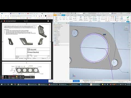131x98 pixels.
Task: Select the Arc sketch tool
Action: (x=67, y=18)
